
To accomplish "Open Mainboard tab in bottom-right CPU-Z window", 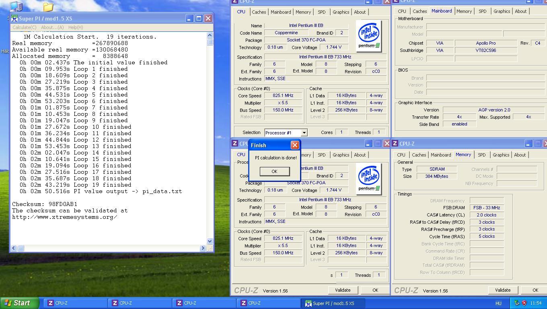I will pyautogui.click(x=441, y=155).
